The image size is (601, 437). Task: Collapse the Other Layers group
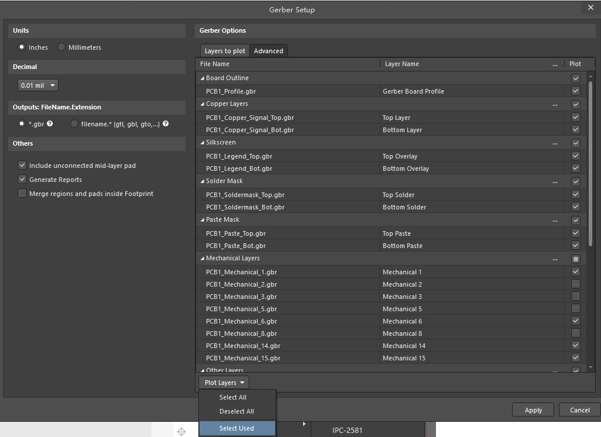202,370
